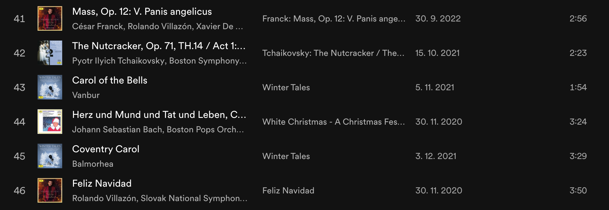The width and height of the screenshot is (609, 210).
Task: Click the Franck Mass Op. 12 album link
Action: [334, 19]
